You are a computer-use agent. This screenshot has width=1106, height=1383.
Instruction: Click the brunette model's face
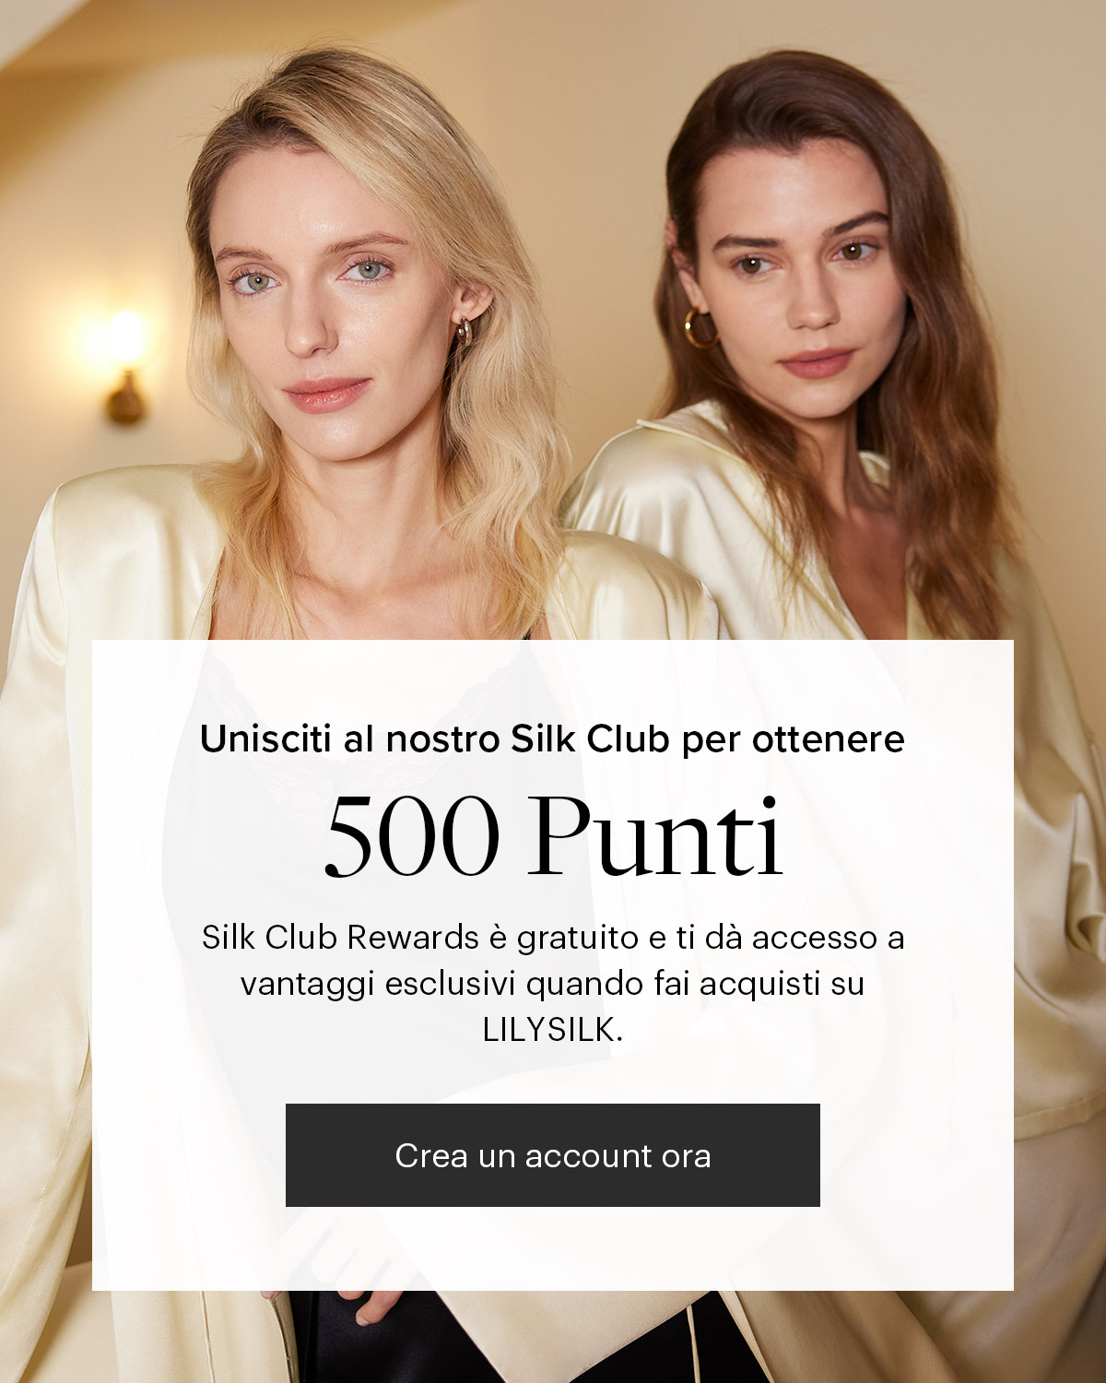(x=797, y=286)
